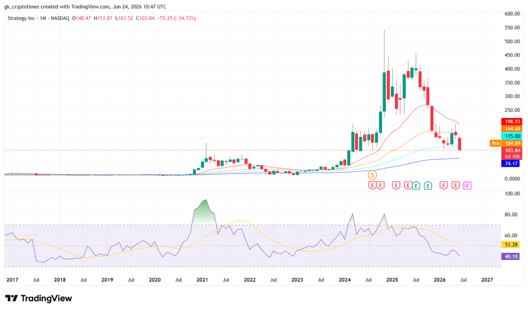Click the 0.0000 price axis label
Viewport: 528px width, 311px height.
(x=512, y=179)
